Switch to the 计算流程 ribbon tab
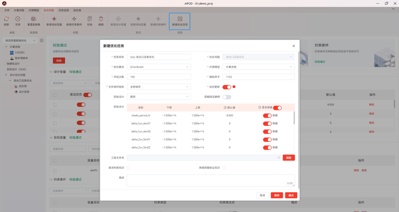This screenshot has width=399, height=212. click(19, 10)
